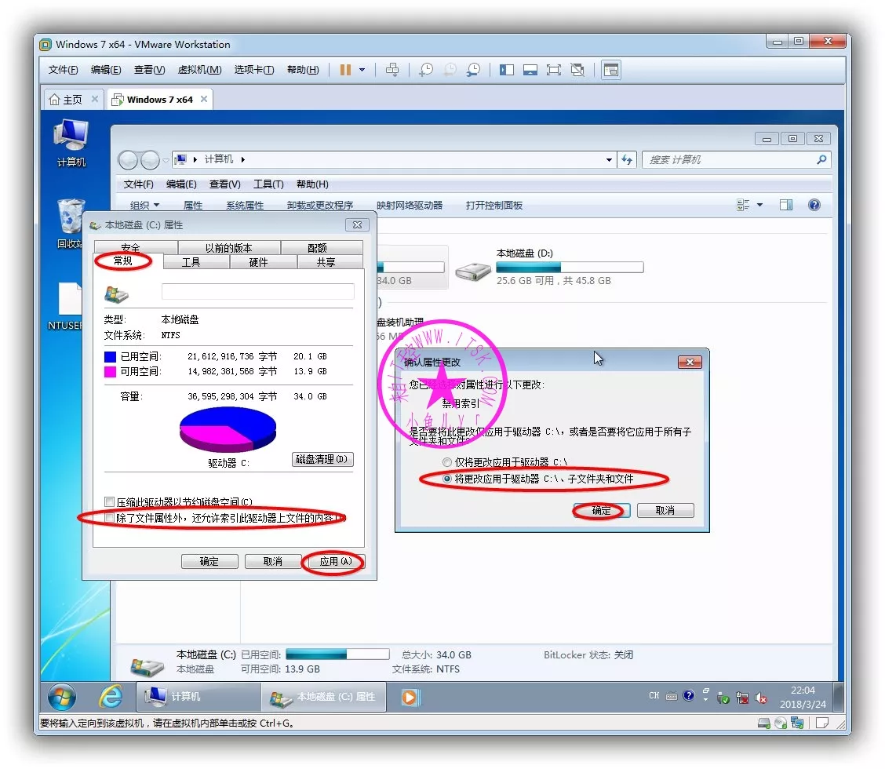Toggle compress this drive checkbox
Image resolution: width=885 pixels, height=769 pixels.
click(110, 502)
